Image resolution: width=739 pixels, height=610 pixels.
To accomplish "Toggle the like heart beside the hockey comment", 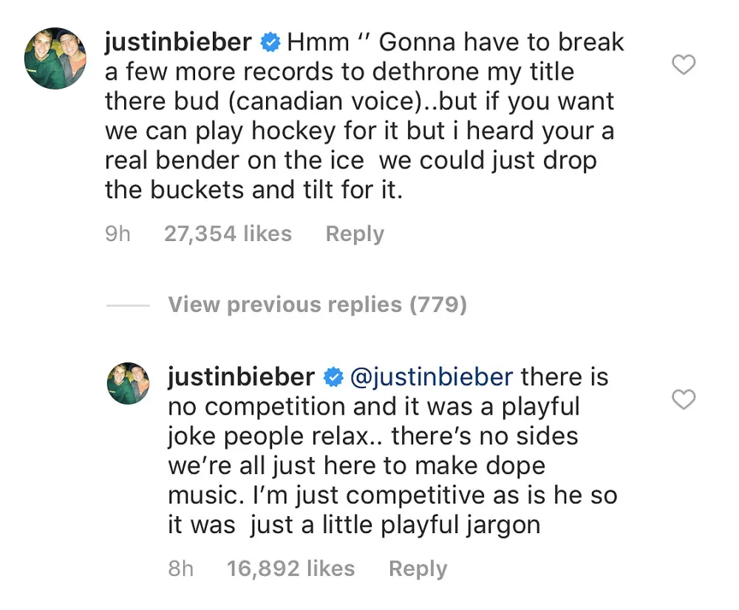I will (x=684, y=65).
